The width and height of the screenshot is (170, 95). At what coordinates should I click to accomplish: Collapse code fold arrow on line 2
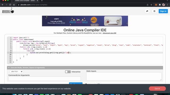[12, 40]
